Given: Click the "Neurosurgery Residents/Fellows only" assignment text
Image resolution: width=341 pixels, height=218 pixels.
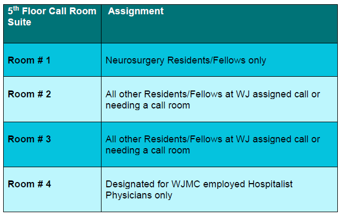Looking at the screenshot, I should tap(186, 60).
